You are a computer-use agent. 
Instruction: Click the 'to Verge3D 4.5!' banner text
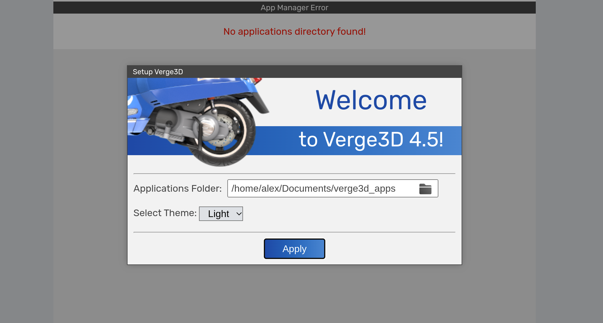coord(371,139)
